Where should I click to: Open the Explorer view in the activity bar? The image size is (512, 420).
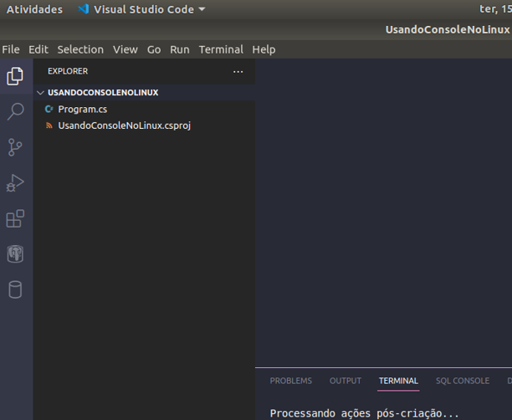point(15,76)
